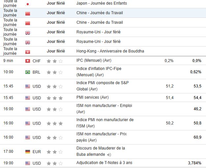The image size is (206, 168).
Task: Open Indice d'inflation IPC-Fipe event
Action: tap(99, 72)
